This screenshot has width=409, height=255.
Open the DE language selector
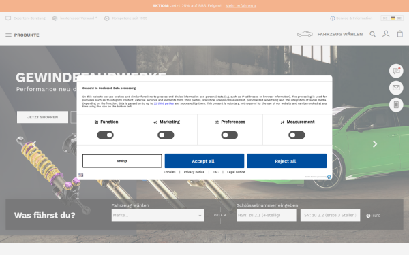392,18
